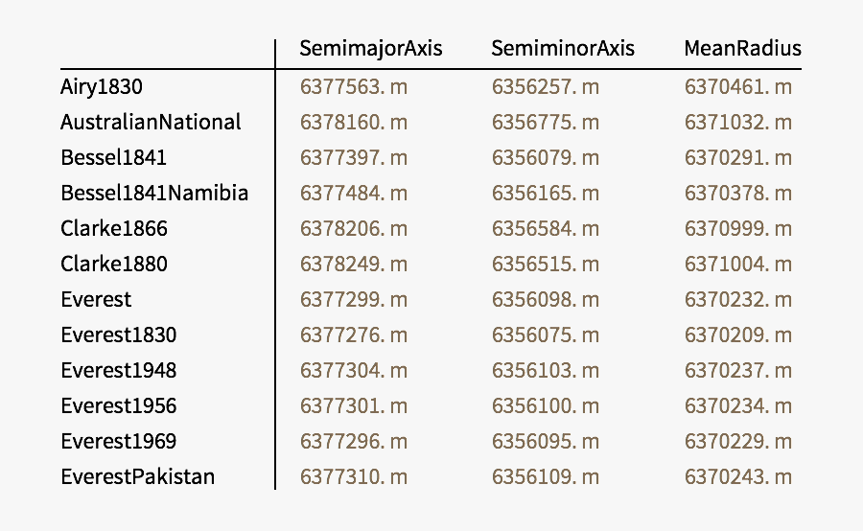The height and width of the screenshot is (531, 863).
Task: Select the Everest1956 row label
Action: pos(118,405)
